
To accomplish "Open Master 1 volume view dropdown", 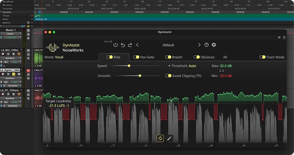I will coord(11,33).
